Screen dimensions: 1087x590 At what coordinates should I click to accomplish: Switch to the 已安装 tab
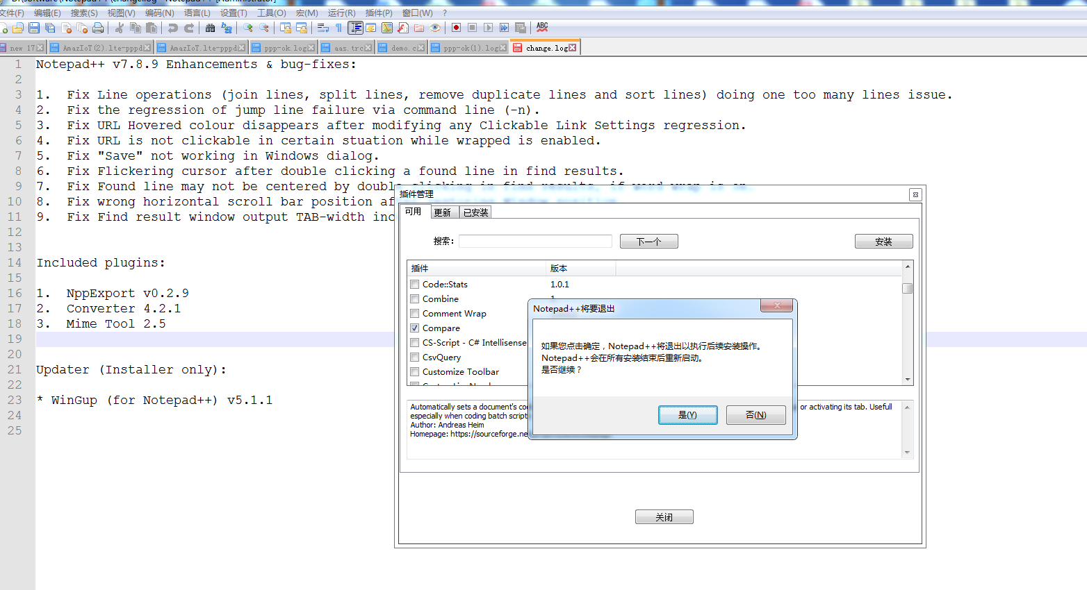point(475,212)
